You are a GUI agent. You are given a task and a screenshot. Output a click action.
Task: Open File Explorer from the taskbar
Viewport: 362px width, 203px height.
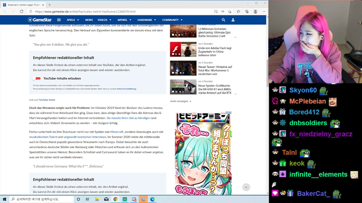pyautogui.click(x=97, y=199)
